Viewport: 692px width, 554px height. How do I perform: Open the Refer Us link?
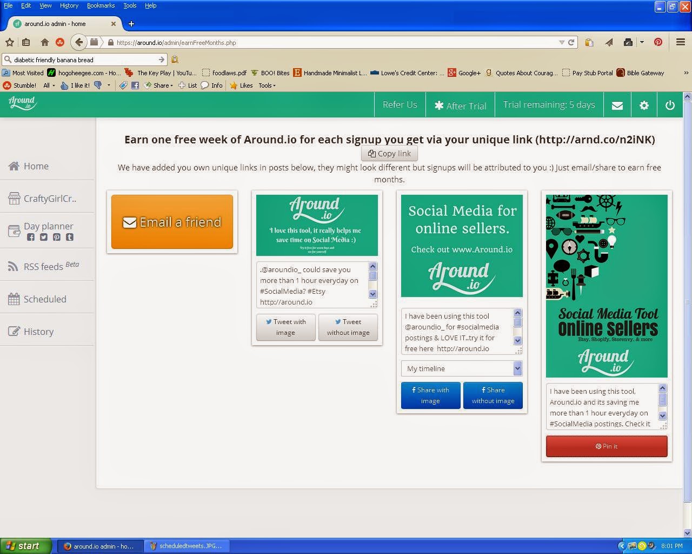400,105
